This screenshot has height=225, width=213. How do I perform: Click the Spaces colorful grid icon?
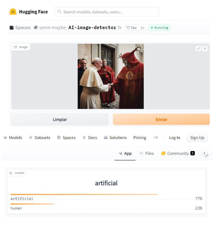tap(12, 28)
